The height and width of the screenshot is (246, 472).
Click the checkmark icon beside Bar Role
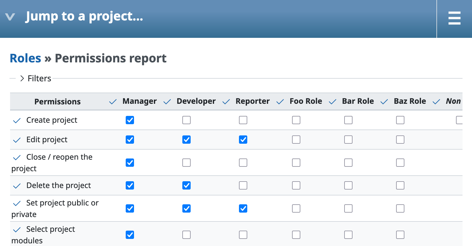[x=333, y=102]
